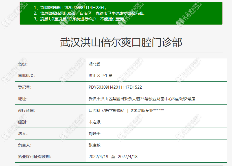Select the 执业许可证有效期 label
The height and width of the screenshot is (166, 232).
(x=35, y=157)
